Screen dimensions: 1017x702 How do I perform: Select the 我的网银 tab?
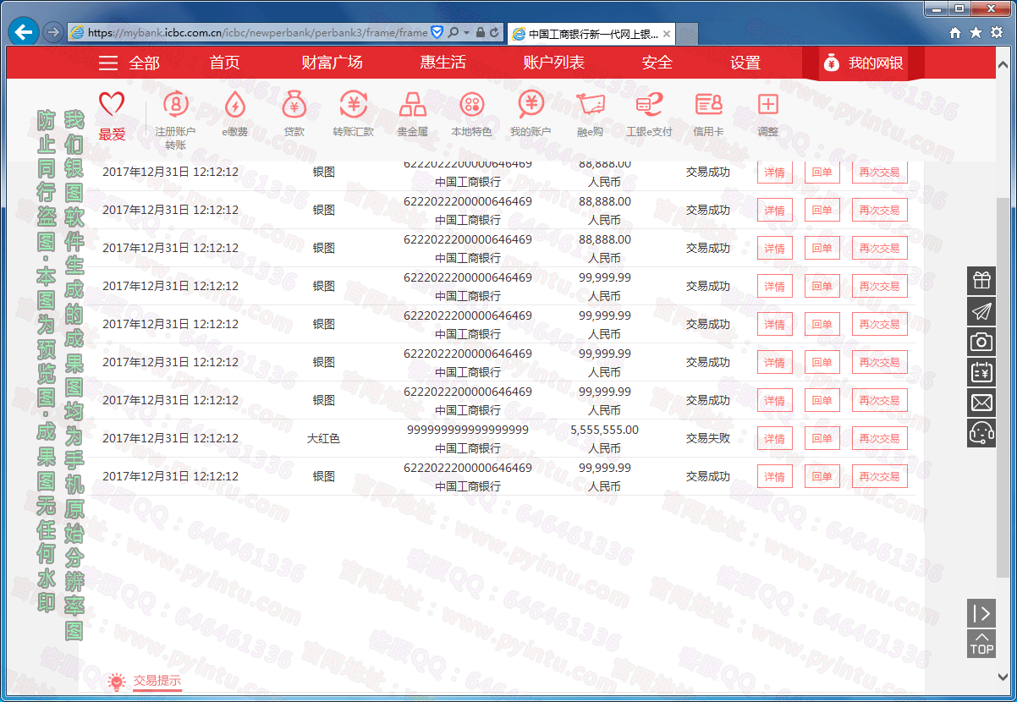(863, 63)
